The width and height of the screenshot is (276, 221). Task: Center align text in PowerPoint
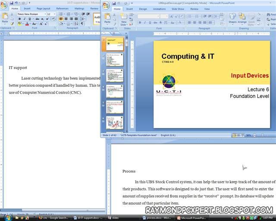tap(194, 22)
